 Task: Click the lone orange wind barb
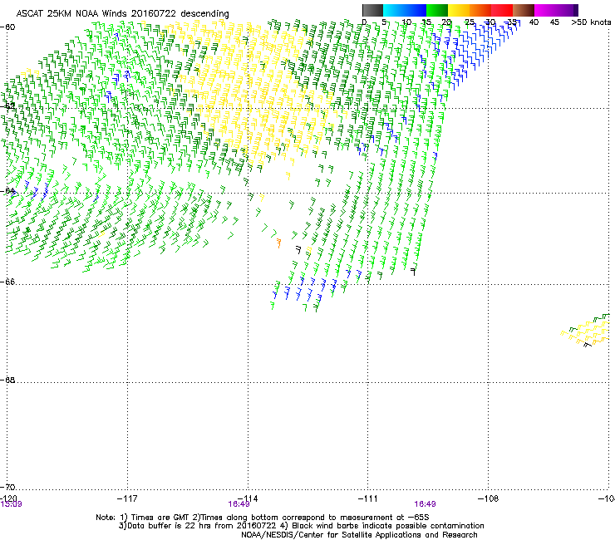click(279, 243)
